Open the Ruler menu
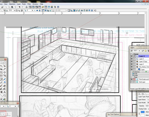The image size is (149, 117). (24, 4)
